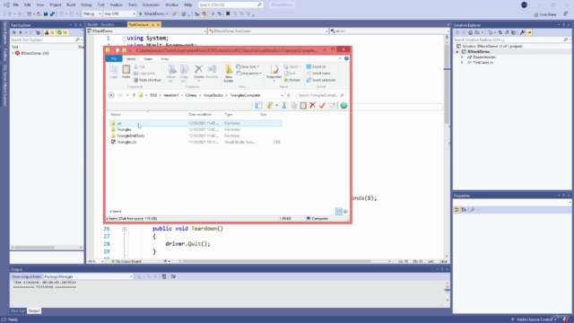
Task: Open the Any CPU platform dropdown
Action: pyautogui.click(x=119, y=14)
